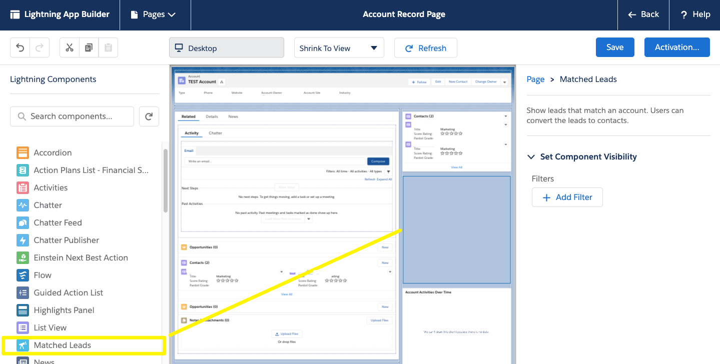Focus the Search components field

[72, 116]
